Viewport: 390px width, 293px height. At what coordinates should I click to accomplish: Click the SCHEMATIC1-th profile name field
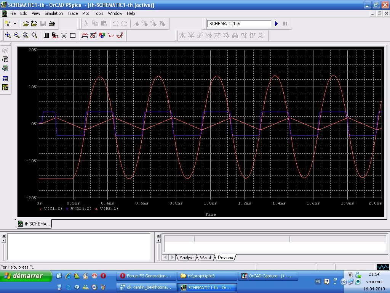[x=239, y=24]
